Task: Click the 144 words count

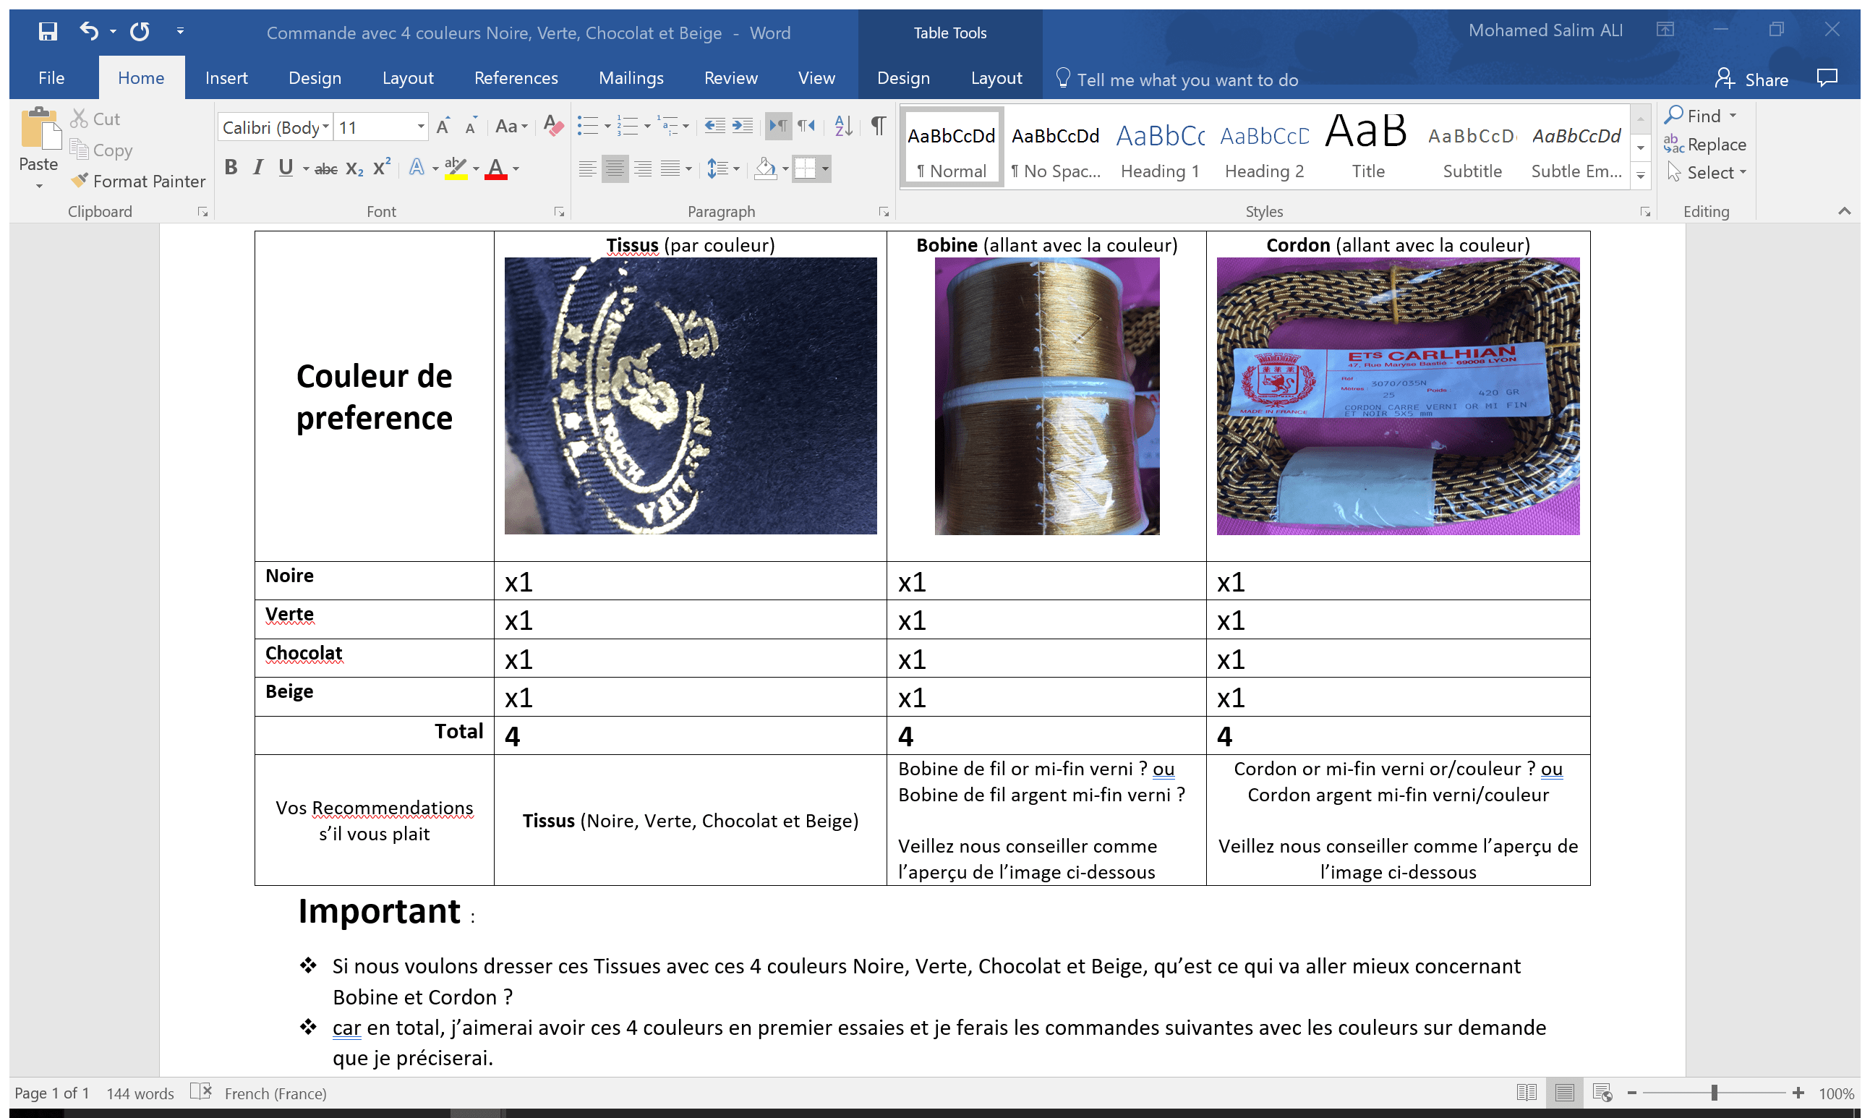Action: tap(140, 1093)
